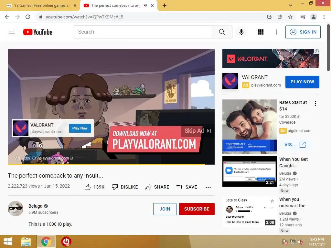Viewport: 331px width, 248px height.
Task: Open the YouTube hamburger guide menu
Action: [12, 32]
